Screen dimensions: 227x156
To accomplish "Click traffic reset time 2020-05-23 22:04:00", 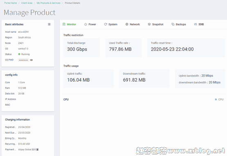I will click(172, 49).
